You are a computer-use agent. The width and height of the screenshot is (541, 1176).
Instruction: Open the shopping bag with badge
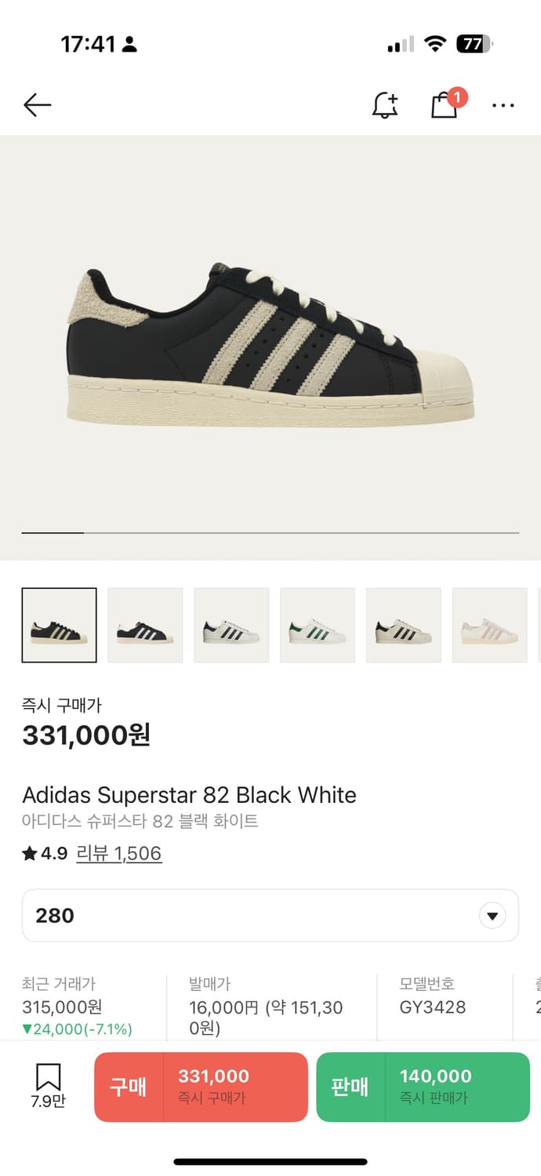click(x=445, y=105)
